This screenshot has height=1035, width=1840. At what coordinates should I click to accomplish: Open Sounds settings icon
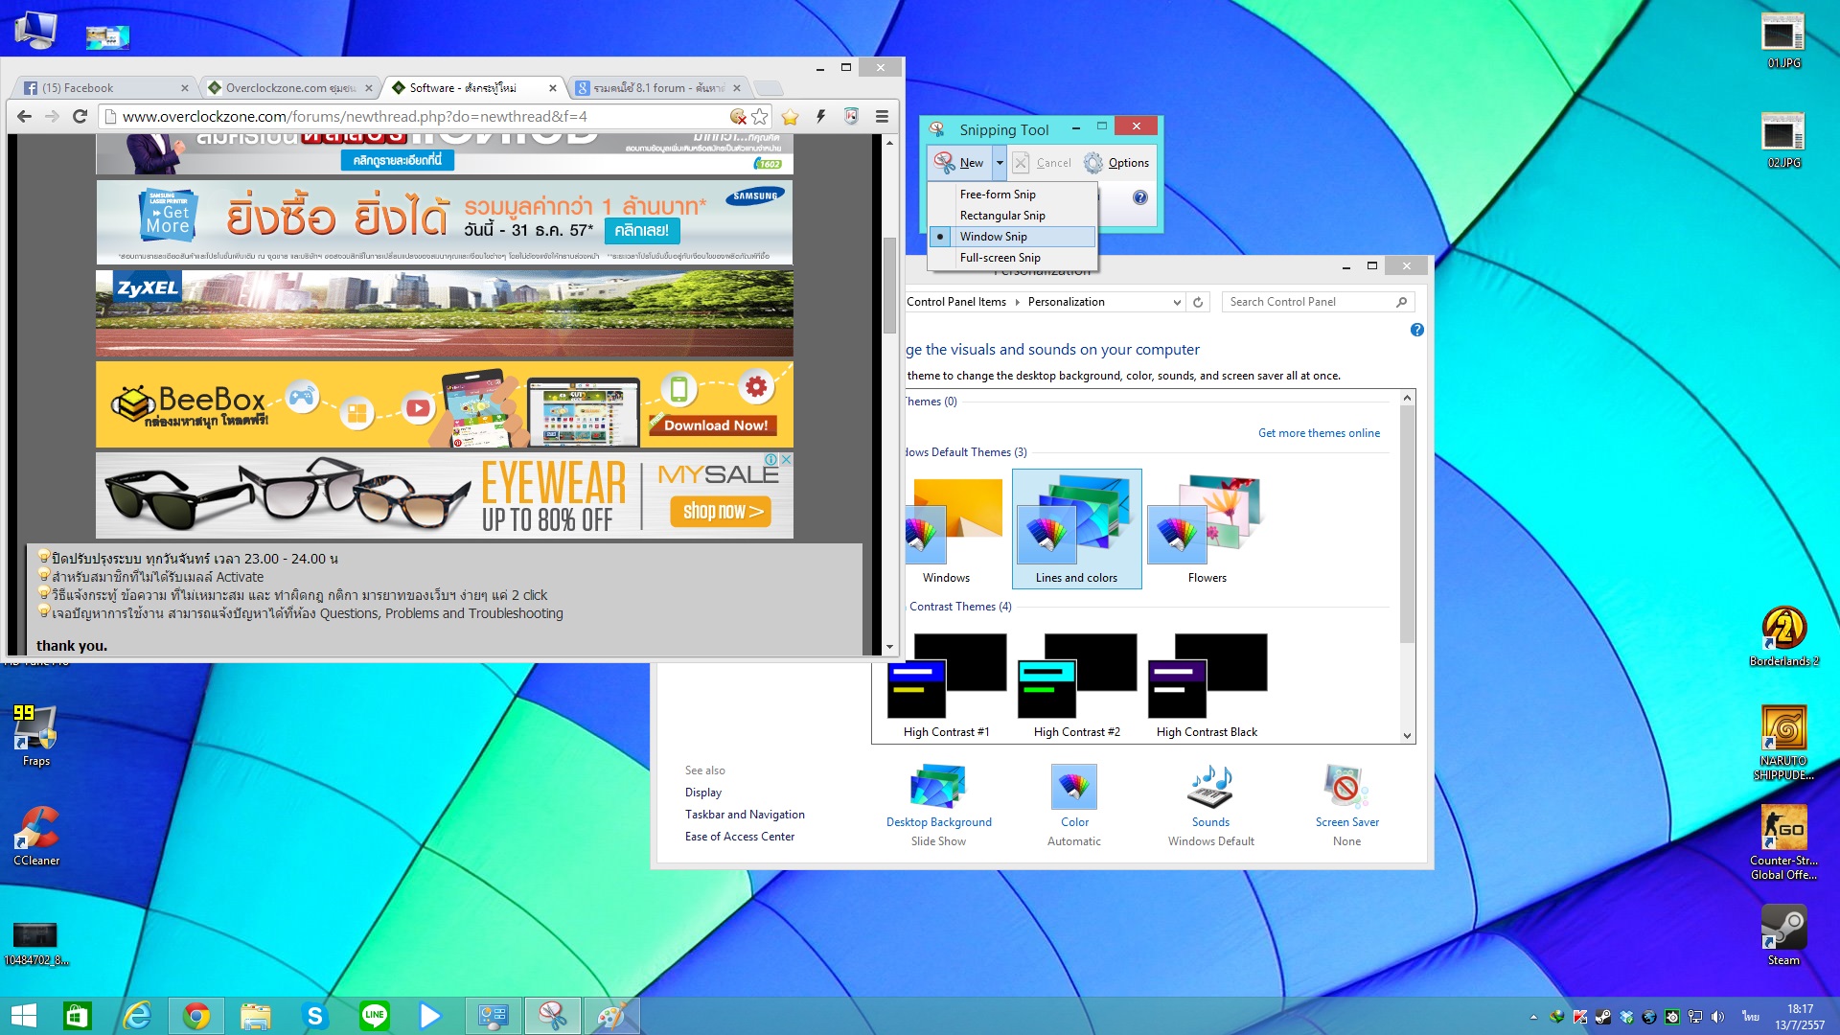[x=1210, y=787]
